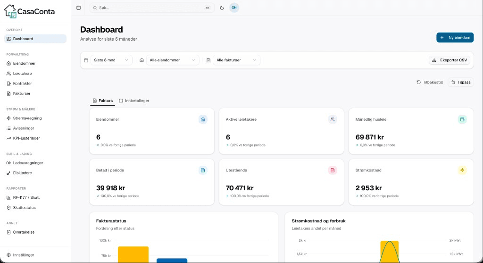
Task: Click the Ny eiendom button
Action: click(x=455, y=38)
